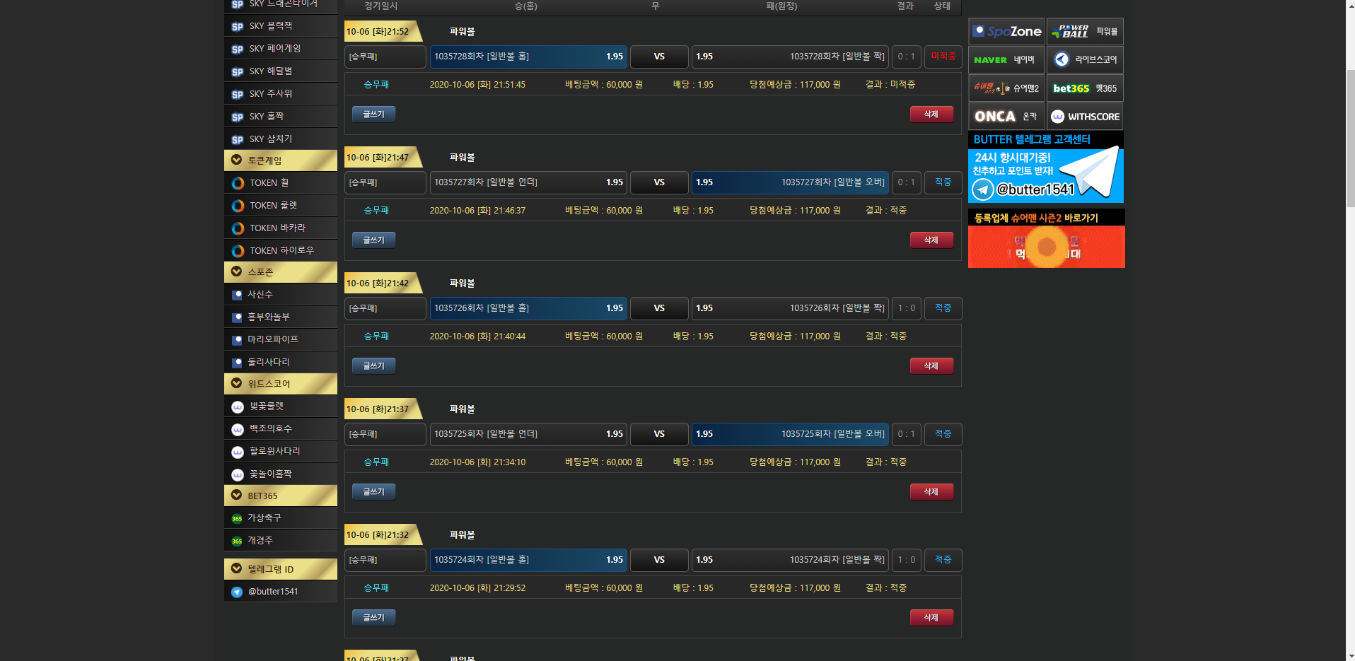
Task: Click the page vertical scrollbar
Action: [x=1350, y=283]
